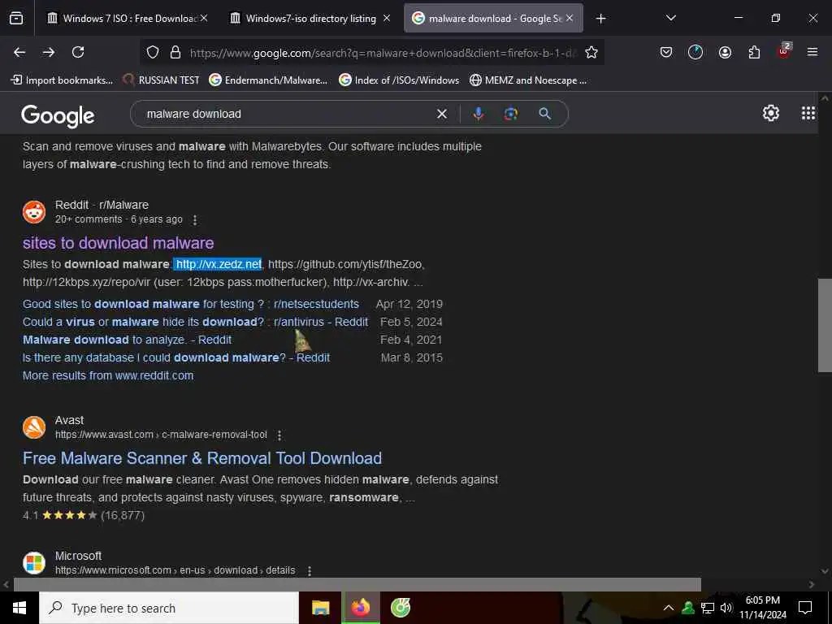Open a new browser tab
This screenshot has width=832, height=624.
click(x=600, y=19)
